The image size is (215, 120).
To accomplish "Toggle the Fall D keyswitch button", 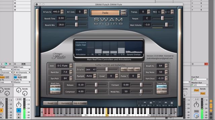I will (124, 70).
